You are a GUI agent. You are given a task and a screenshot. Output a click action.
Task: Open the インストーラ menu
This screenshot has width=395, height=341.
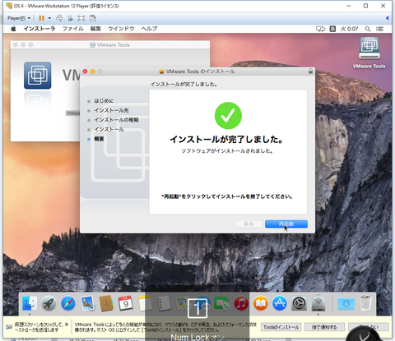(39, 29)
